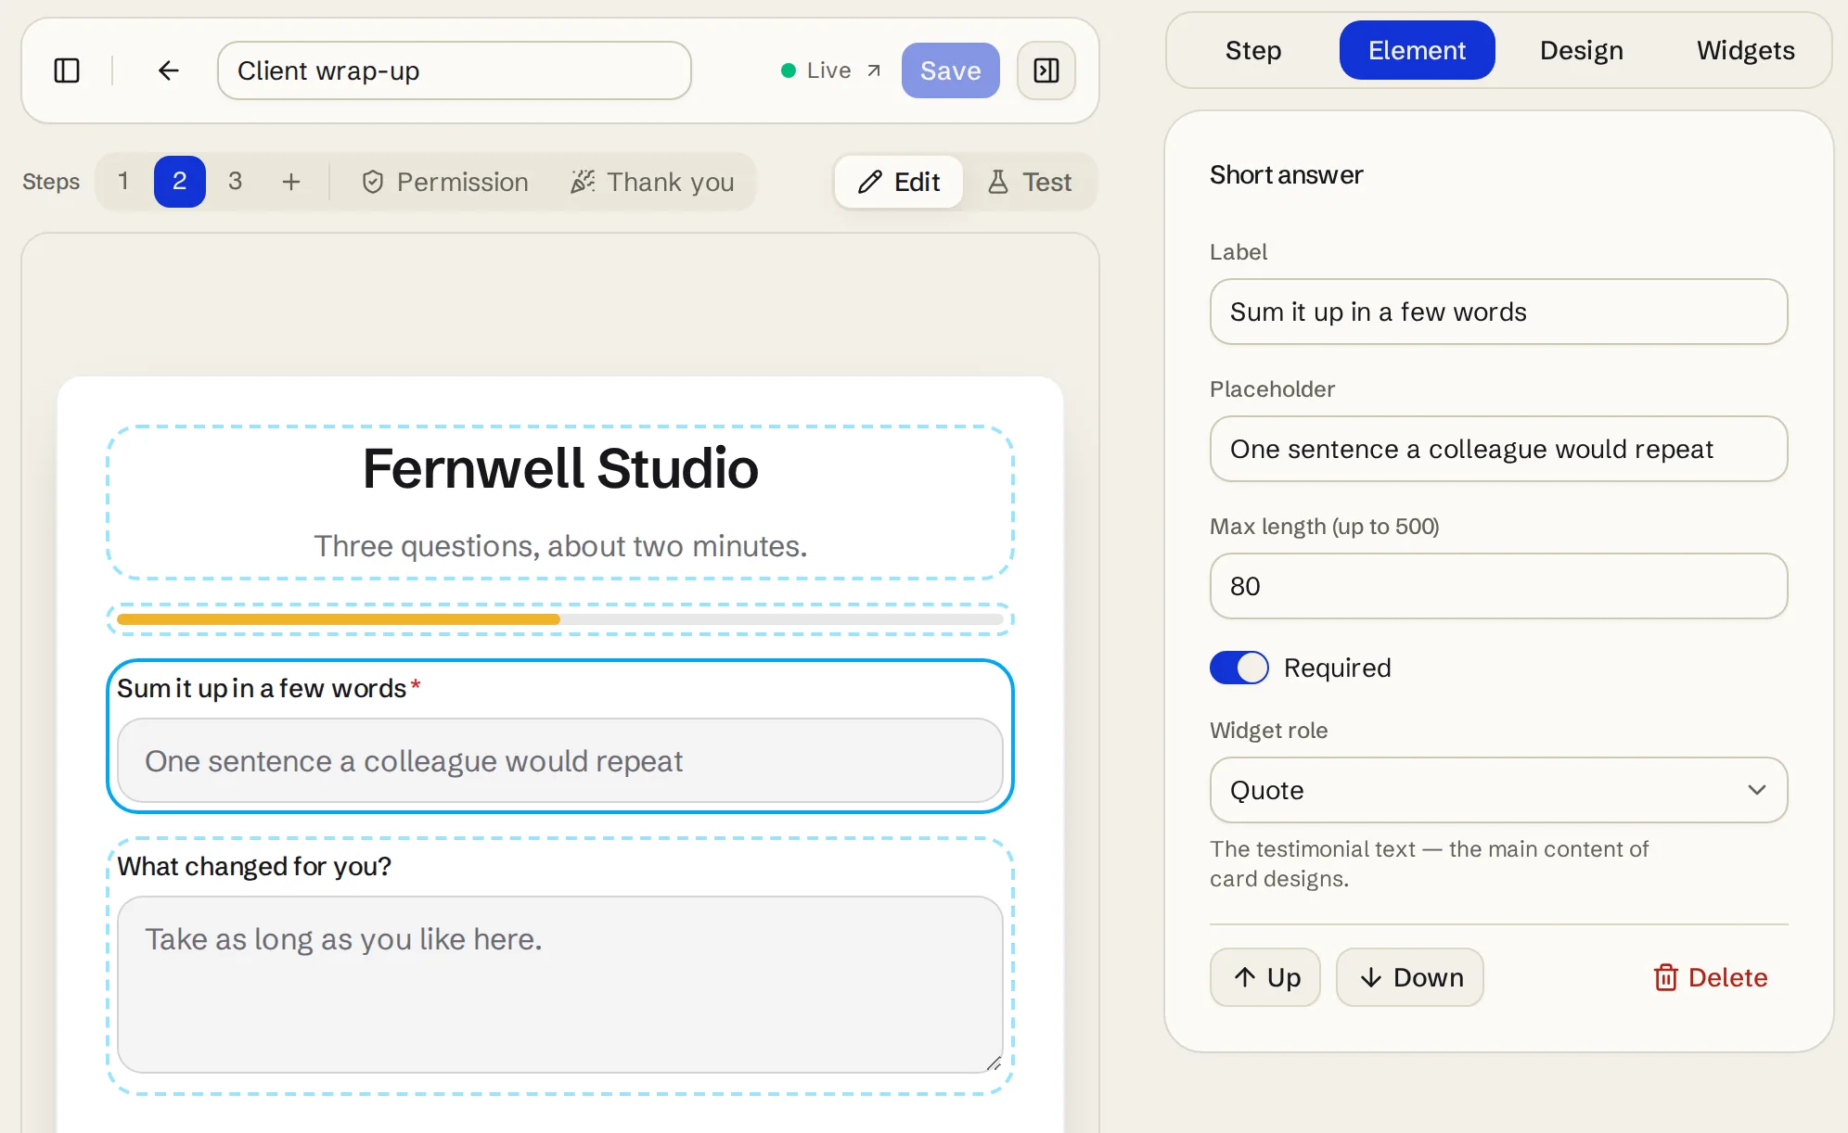Edit the form name field 'Client wrap-up'
This screenshot has width=1848, height=1133.
pyautogui.click(x=455, y=70)
